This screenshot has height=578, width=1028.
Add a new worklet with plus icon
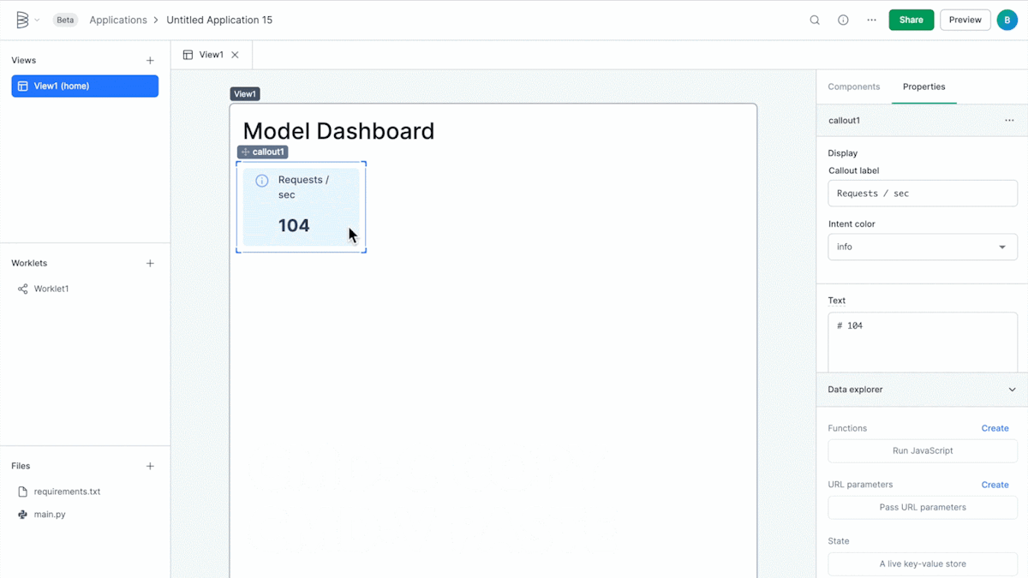(150, 264)
